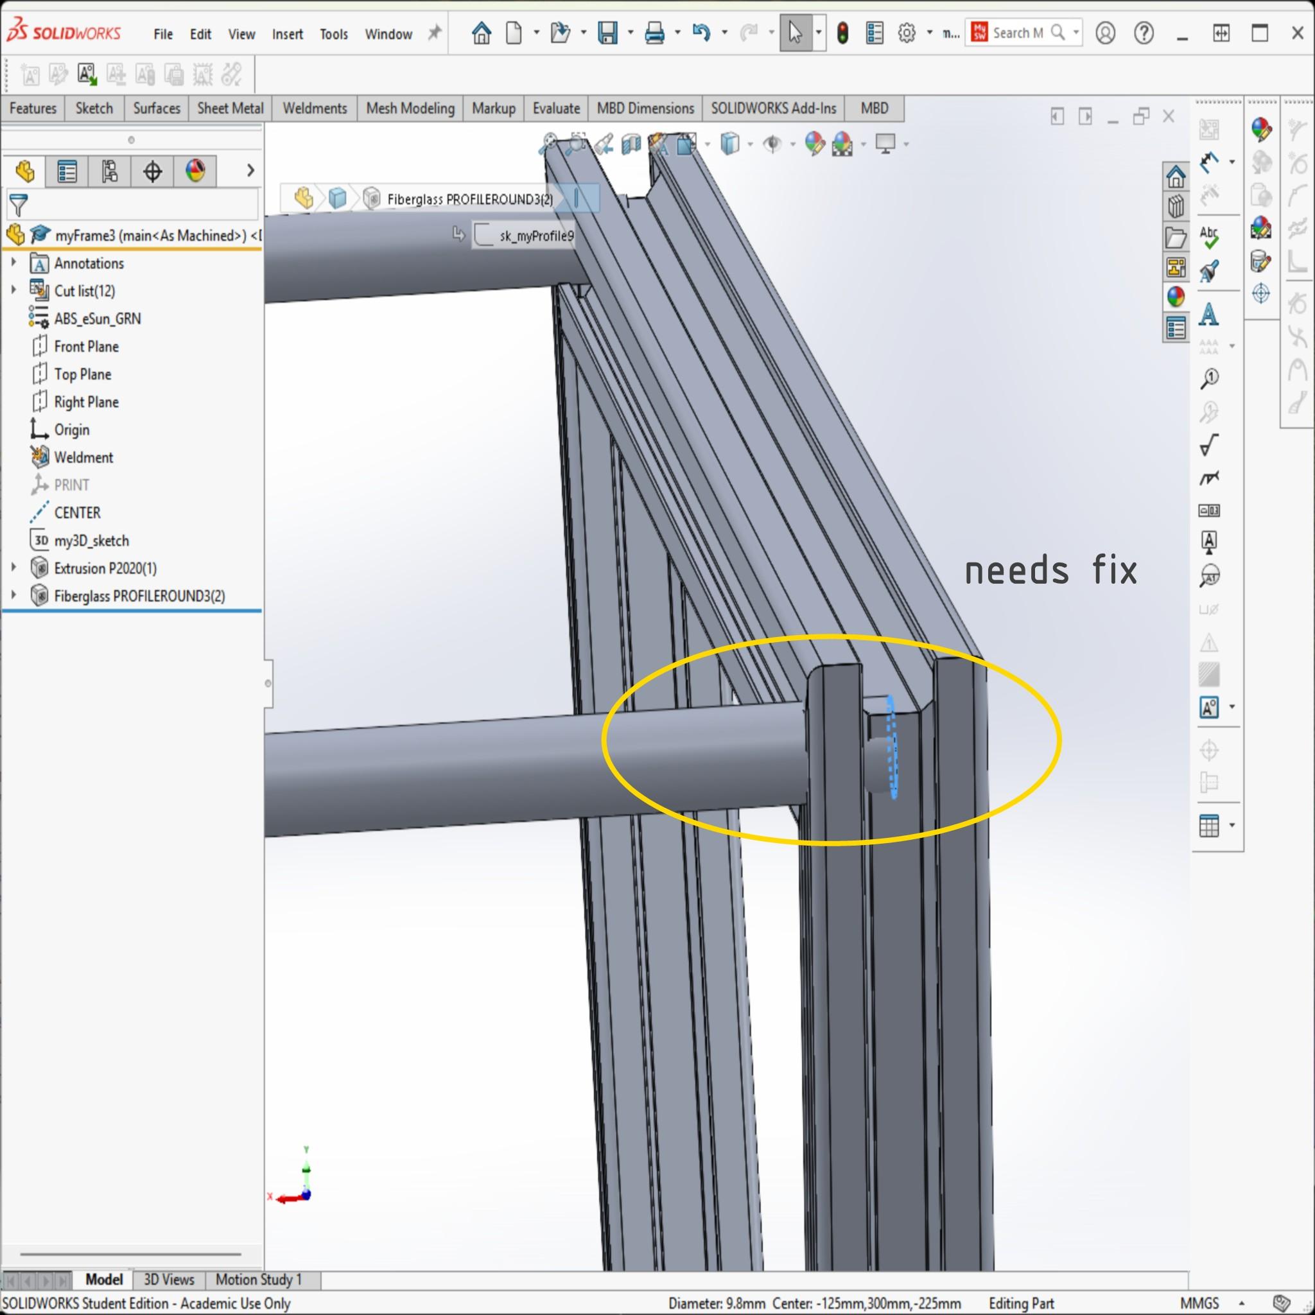Click the sk_myProfile9 breadcrumb sketch
Viewport: 1315px width, 1315px height.
tap(524, 236)
